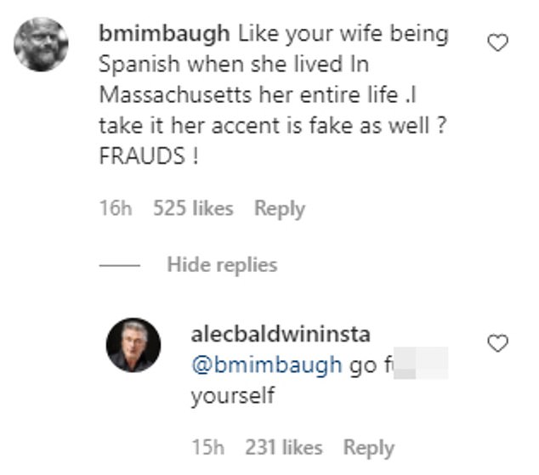Click the "FRAUDS !" comment text
The width and height of the screenshot is (539, 475).
148,158
